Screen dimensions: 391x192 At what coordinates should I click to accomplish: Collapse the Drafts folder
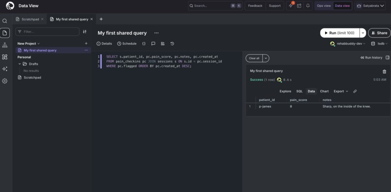click(19, 64)
